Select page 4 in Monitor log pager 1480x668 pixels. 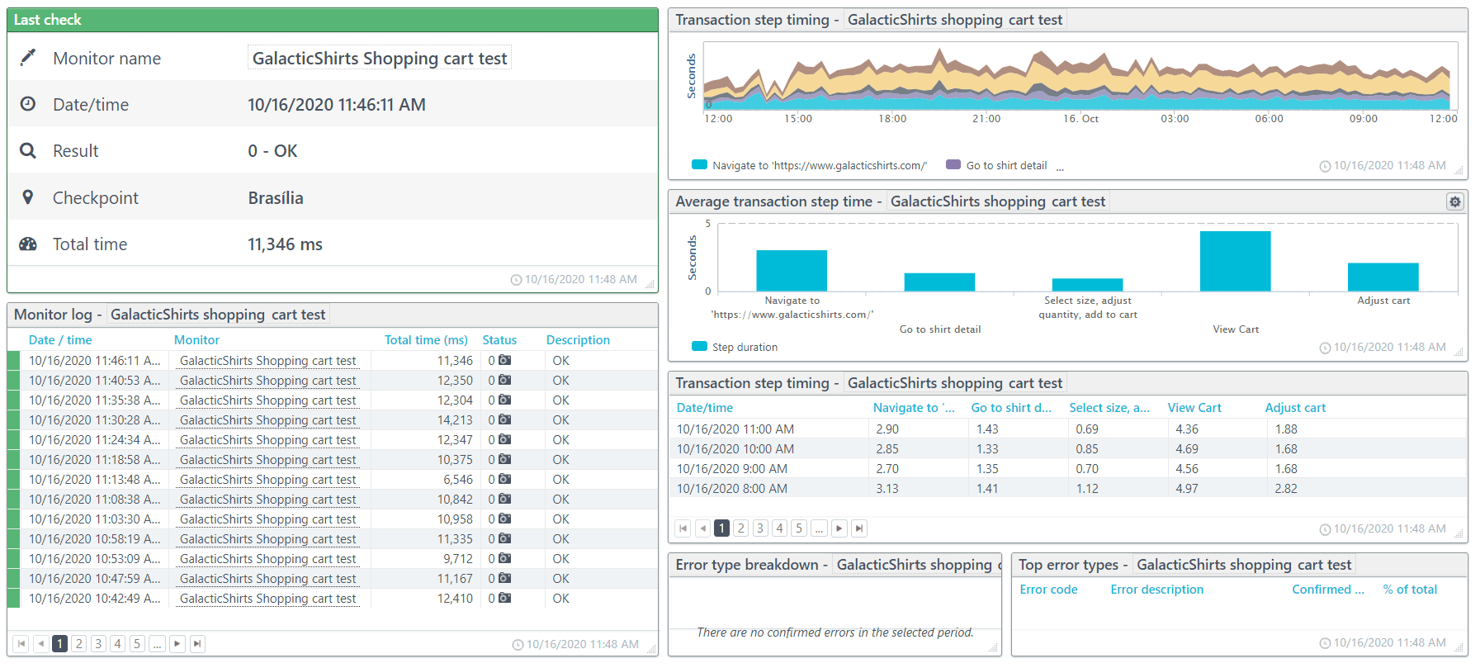pos(118,644)
